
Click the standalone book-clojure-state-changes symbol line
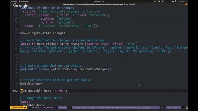[x=42, y=33]
